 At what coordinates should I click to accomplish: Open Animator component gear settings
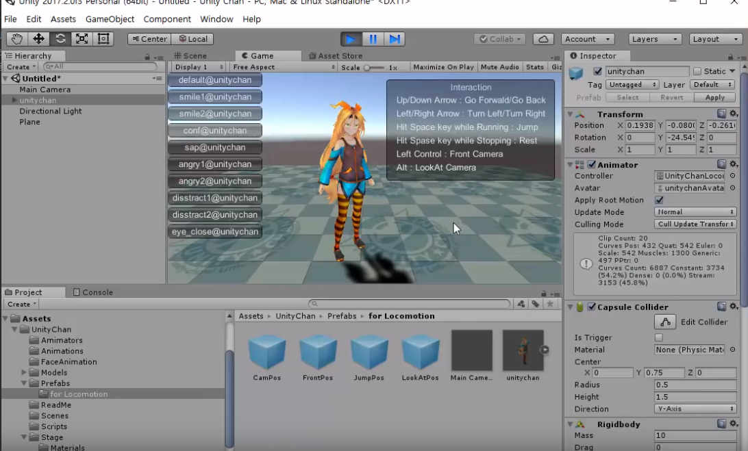pyautogui.click(x=734, y=164)
